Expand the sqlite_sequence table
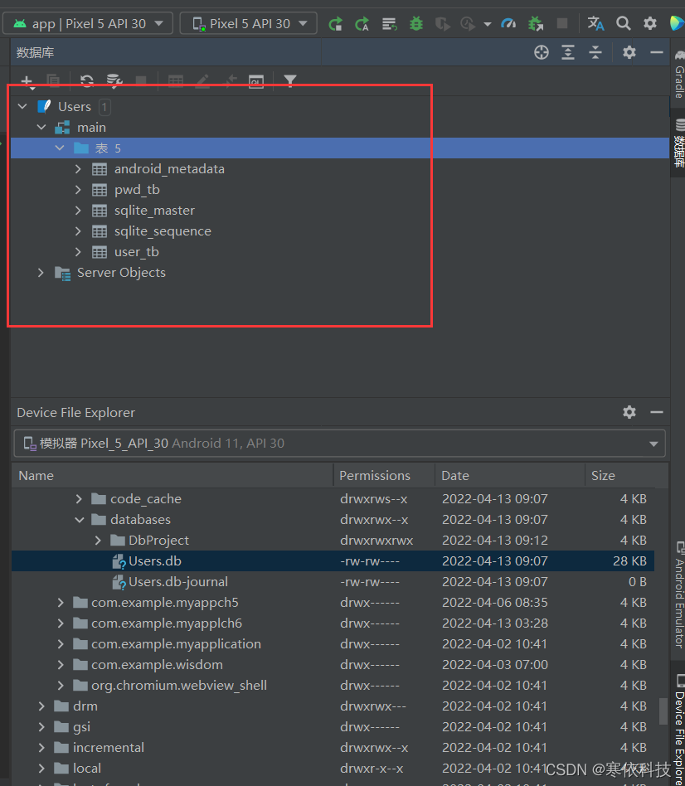This screenshot has height=786, width=685. tap(78, 231)
